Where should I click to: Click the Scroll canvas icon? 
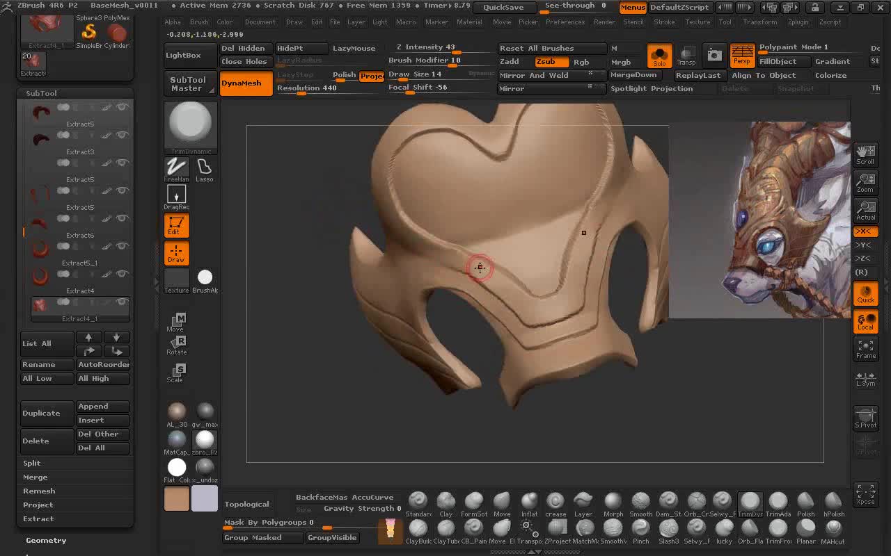pyautogui.click(x=865, y=155)
